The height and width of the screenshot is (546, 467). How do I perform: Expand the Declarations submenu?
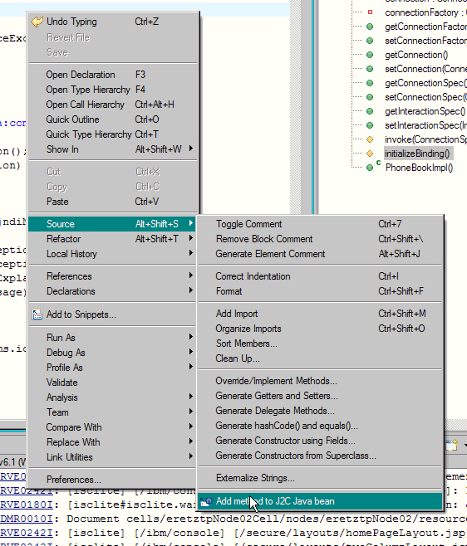[112, 291]
